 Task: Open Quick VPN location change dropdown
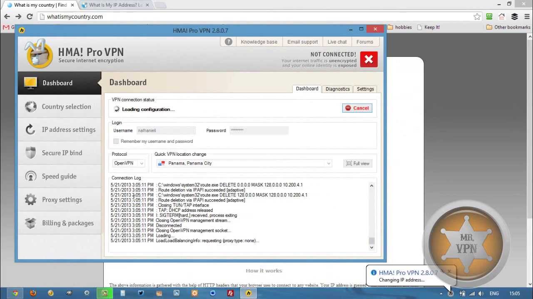(x=244, y=163)
